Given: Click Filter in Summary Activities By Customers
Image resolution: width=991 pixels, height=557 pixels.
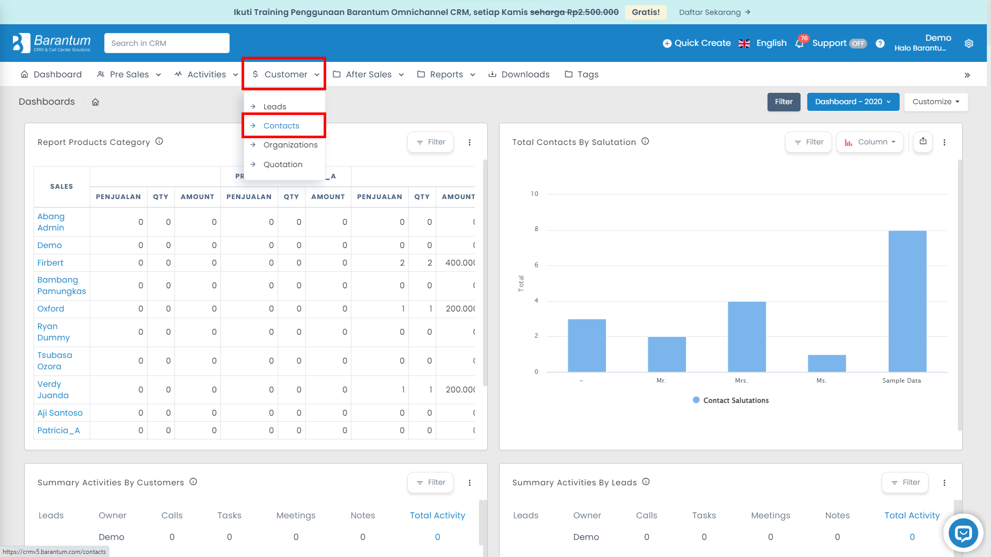Looking at the screenshot, I should pos(430,482).
